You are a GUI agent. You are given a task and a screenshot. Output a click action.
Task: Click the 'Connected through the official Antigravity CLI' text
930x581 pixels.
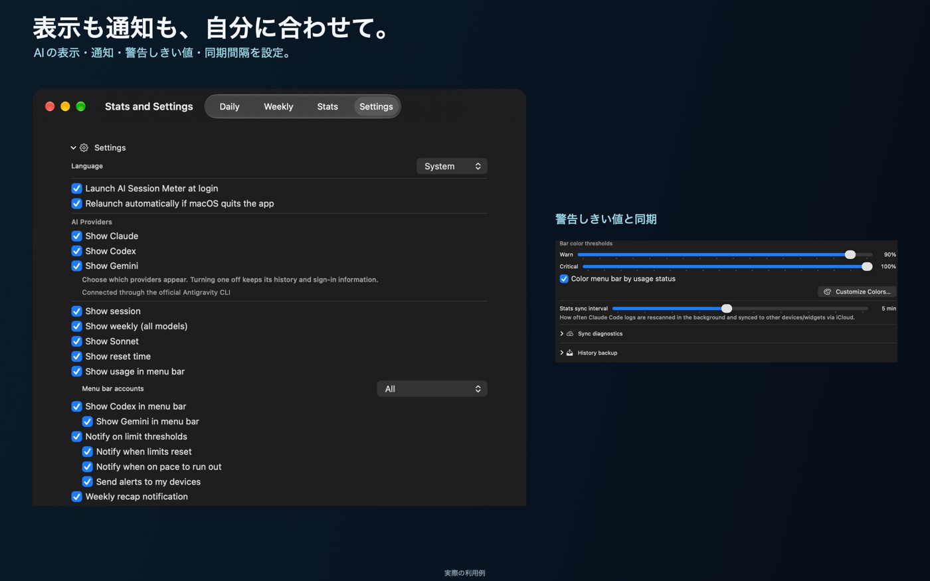click(156, 292)
